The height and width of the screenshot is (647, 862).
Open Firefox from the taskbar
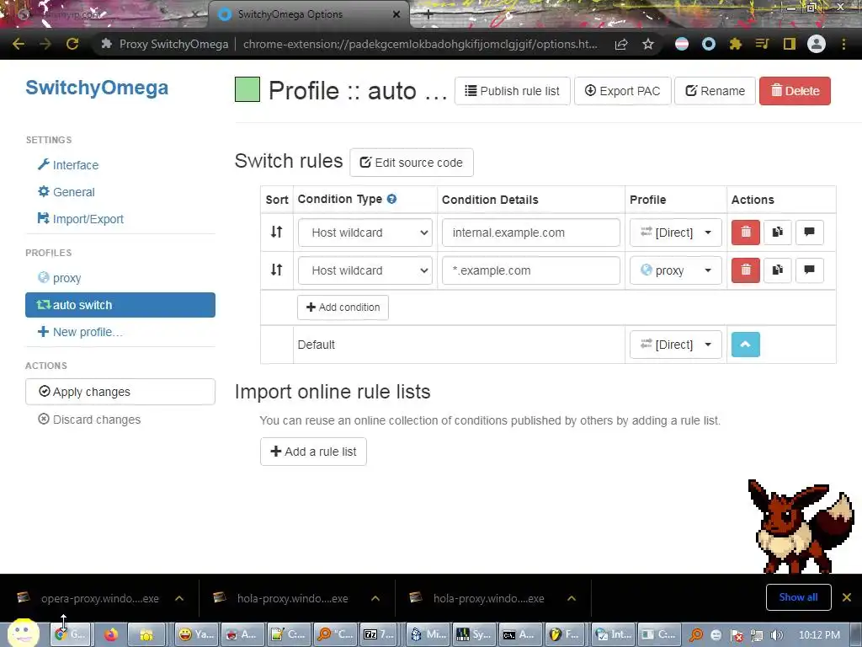[111, 634]
